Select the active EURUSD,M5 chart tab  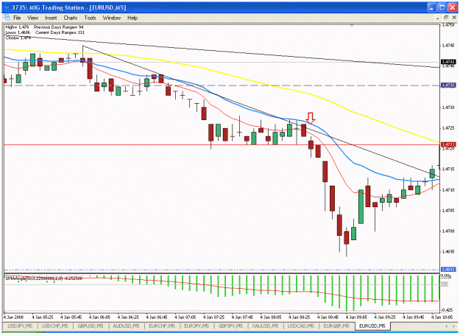pos(372,326)
